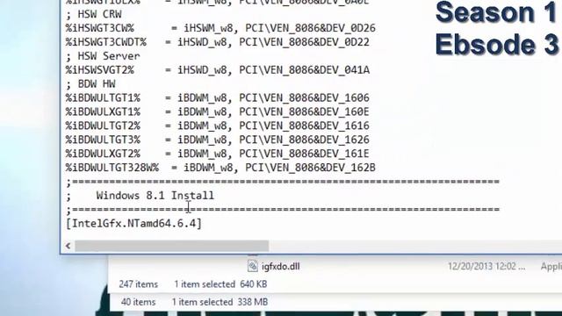This screenshot has height=316, width=562.
Task: Click the %iBDWULTGT2% entry
Action: point(217,126)
